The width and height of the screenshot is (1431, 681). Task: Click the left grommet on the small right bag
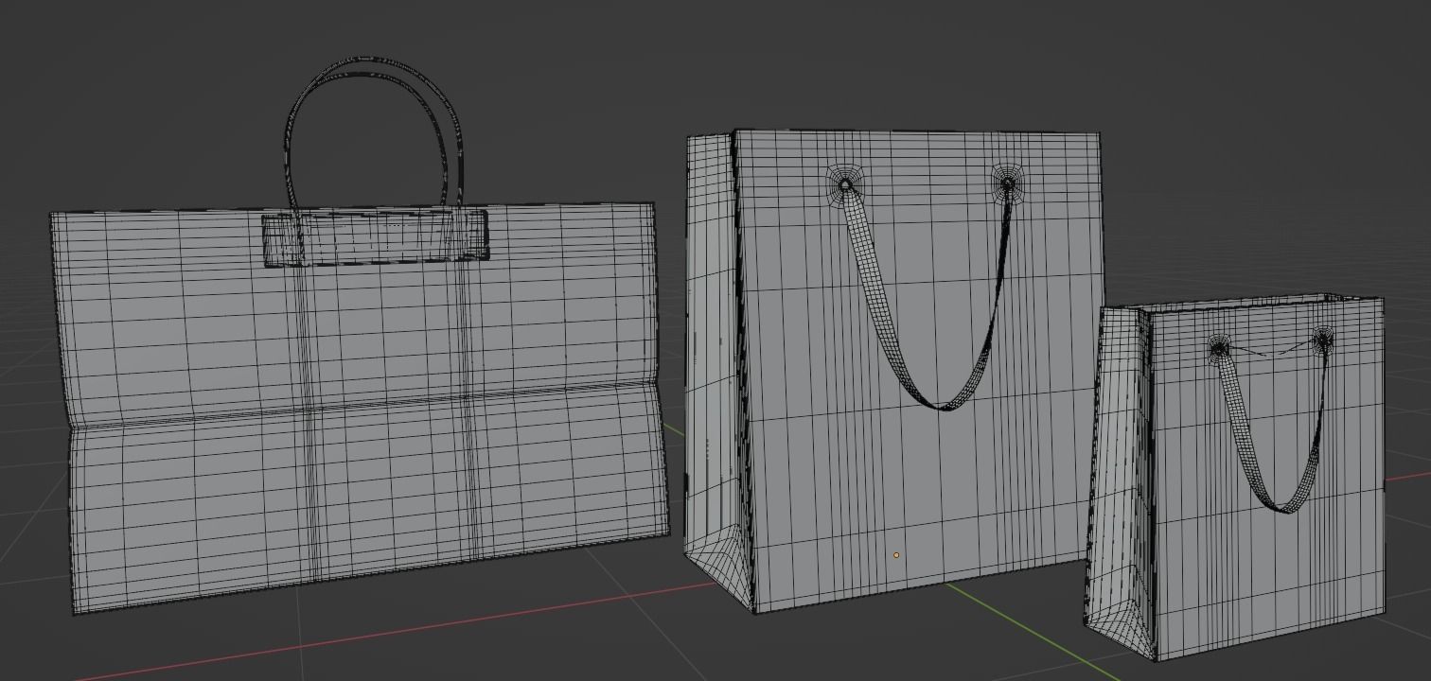tap(1218, 349)
